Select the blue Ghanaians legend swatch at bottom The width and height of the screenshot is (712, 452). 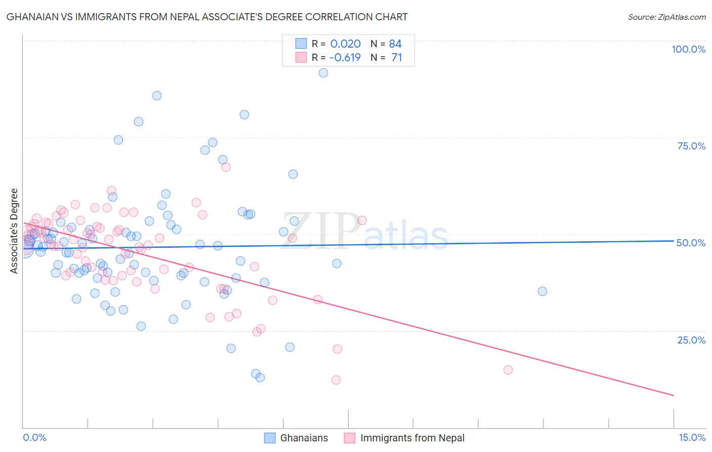point(270,438)
